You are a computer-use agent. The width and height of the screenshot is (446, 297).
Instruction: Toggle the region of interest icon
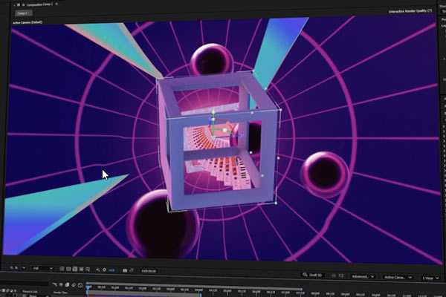click(x=81, y=269)
